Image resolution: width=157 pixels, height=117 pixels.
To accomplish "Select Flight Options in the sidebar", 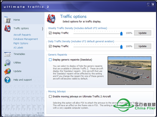I will pos(21,43).
